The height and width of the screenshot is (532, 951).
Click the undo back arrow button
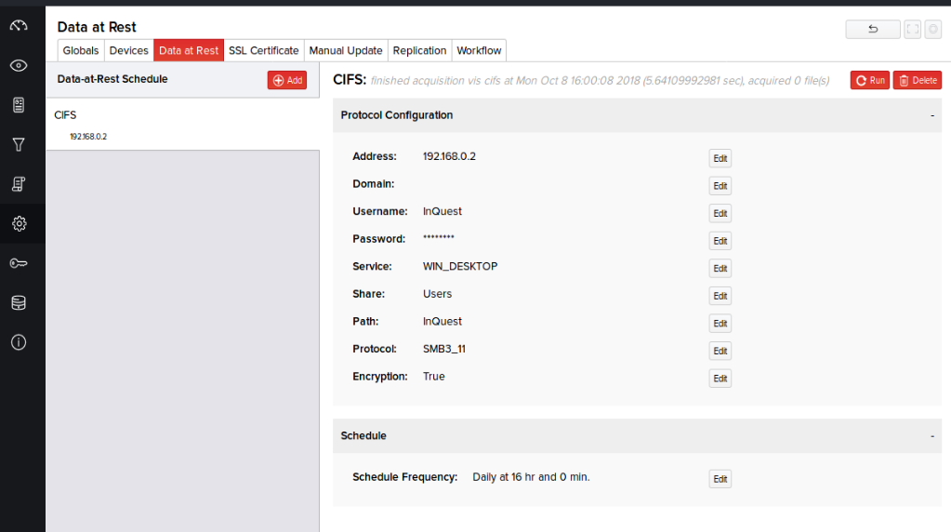873,29
